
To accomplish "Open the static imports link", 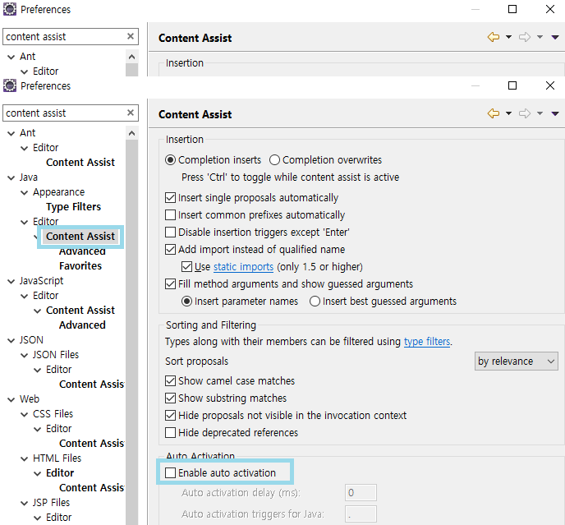I will (x=243, y=267).
